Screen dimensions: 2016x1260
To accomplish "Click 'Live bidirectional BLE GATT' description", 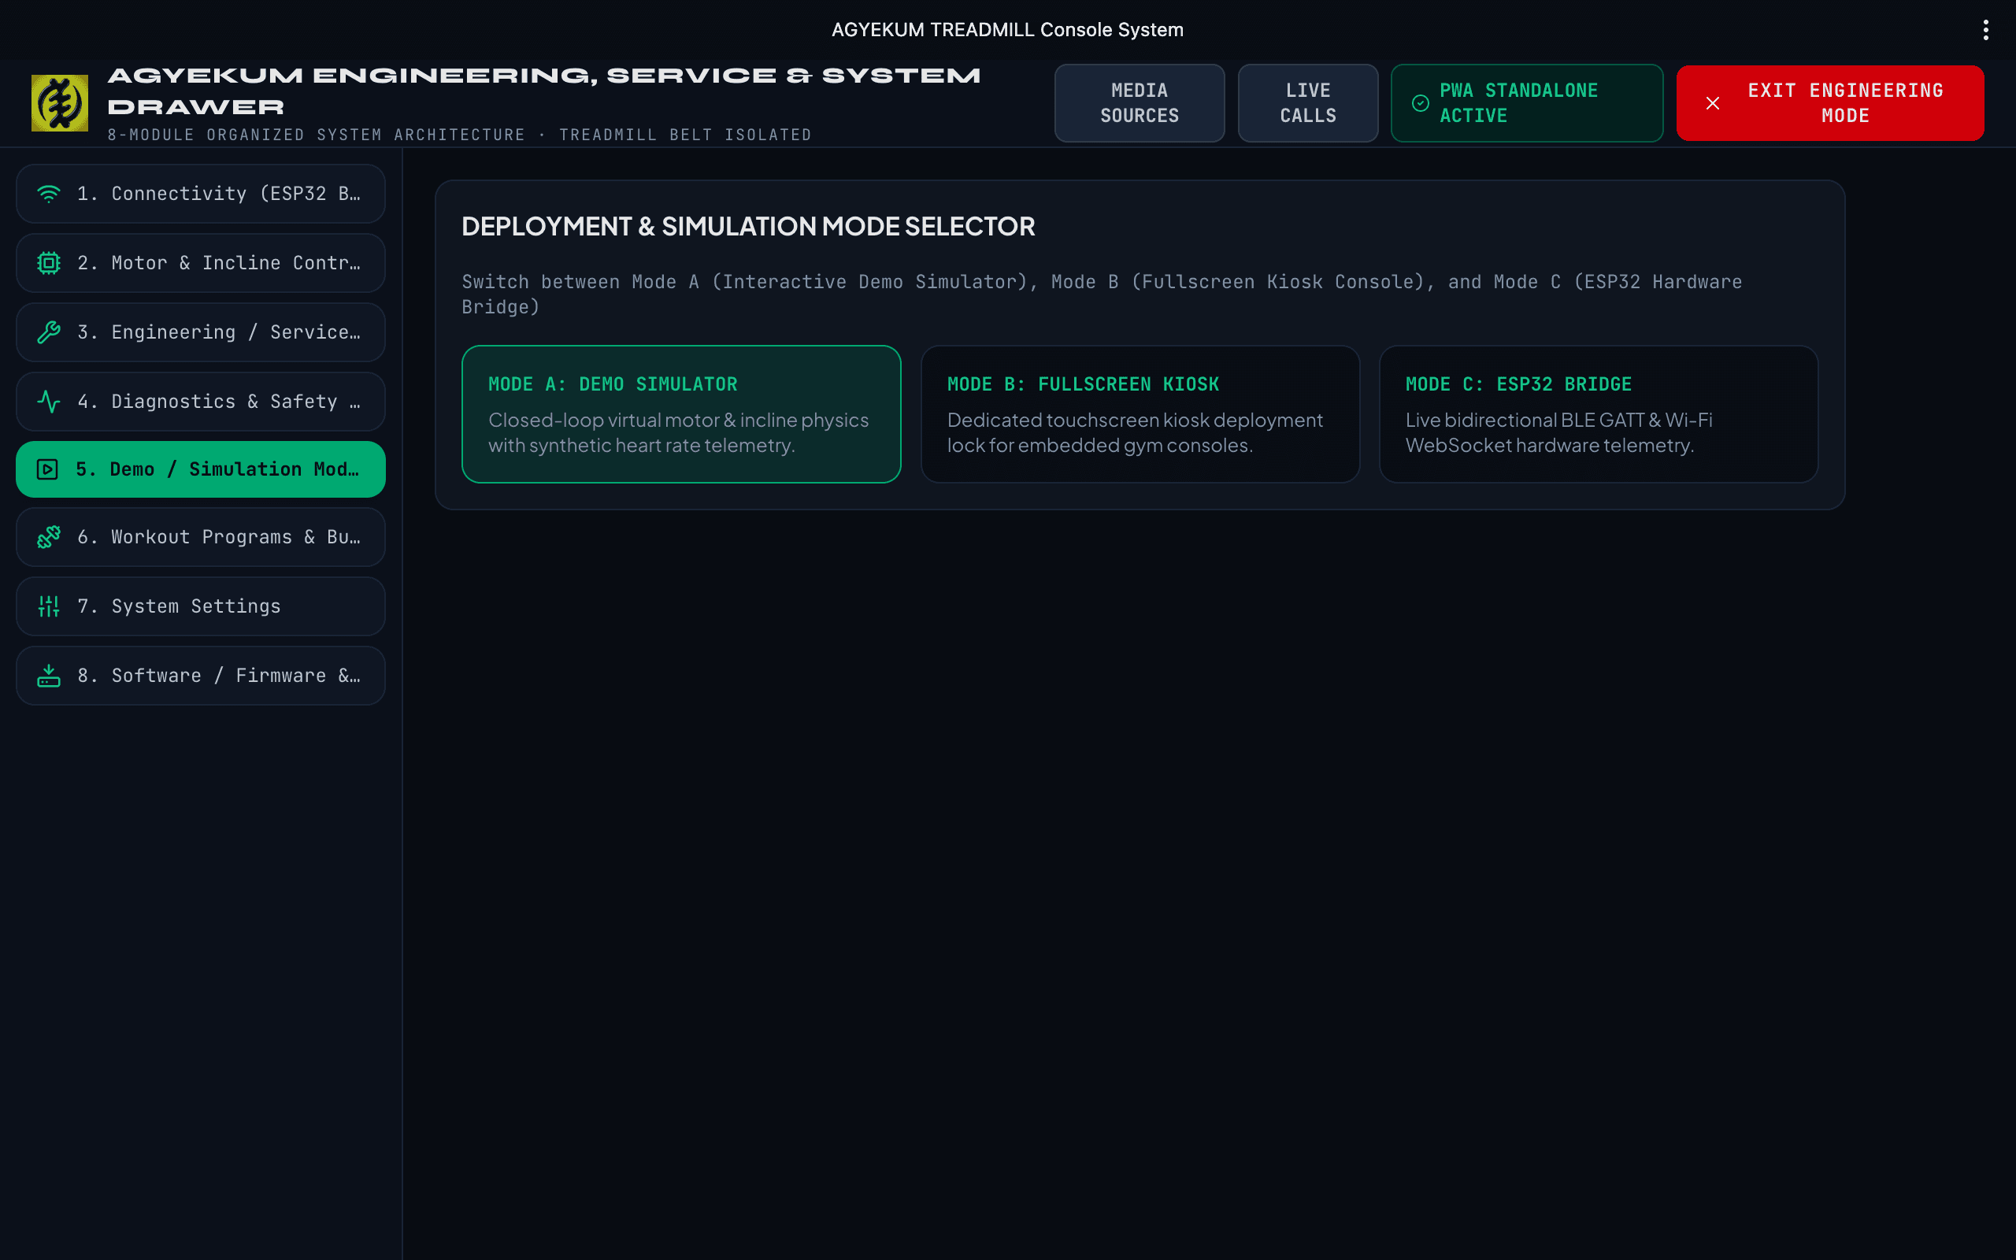I will point(1558,432).
